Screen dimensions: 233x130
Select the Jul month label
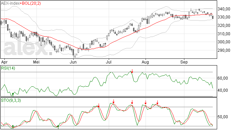109,62
